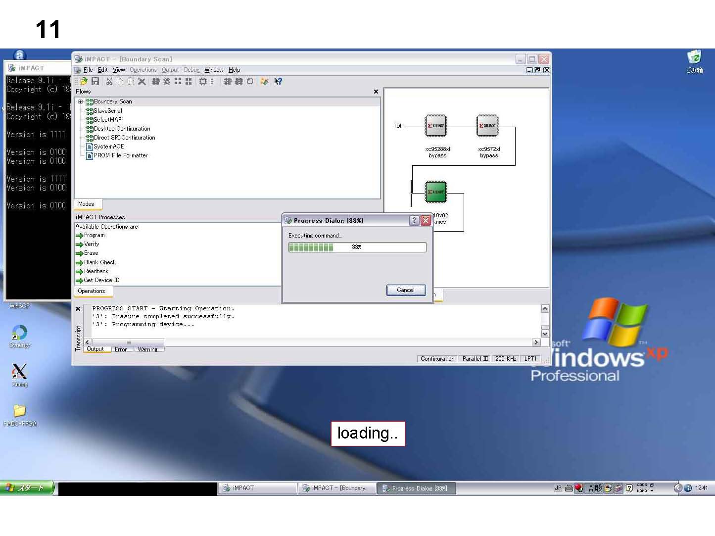
Task: Open the View menu
Action: (x=119, y=70)
